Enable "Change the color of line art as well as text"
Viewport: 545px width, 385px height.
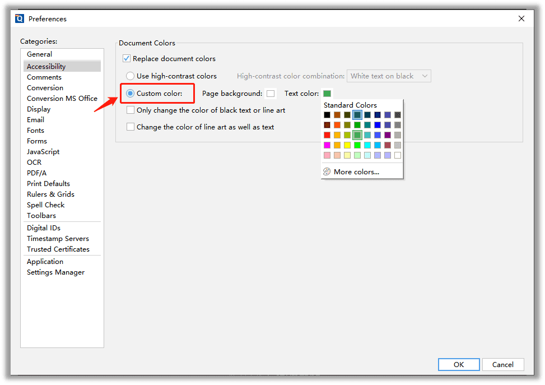click(130, 127)
